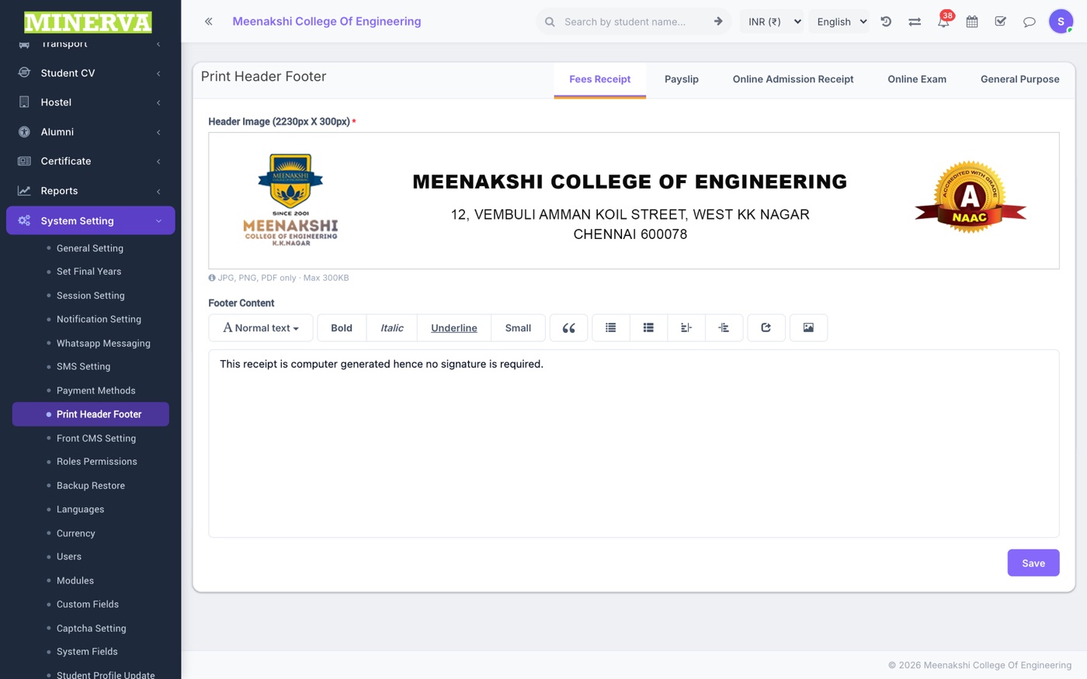Apply Small text formatting
The height and width of the screenshot is (679, 1087).
(x=518, y=327)
